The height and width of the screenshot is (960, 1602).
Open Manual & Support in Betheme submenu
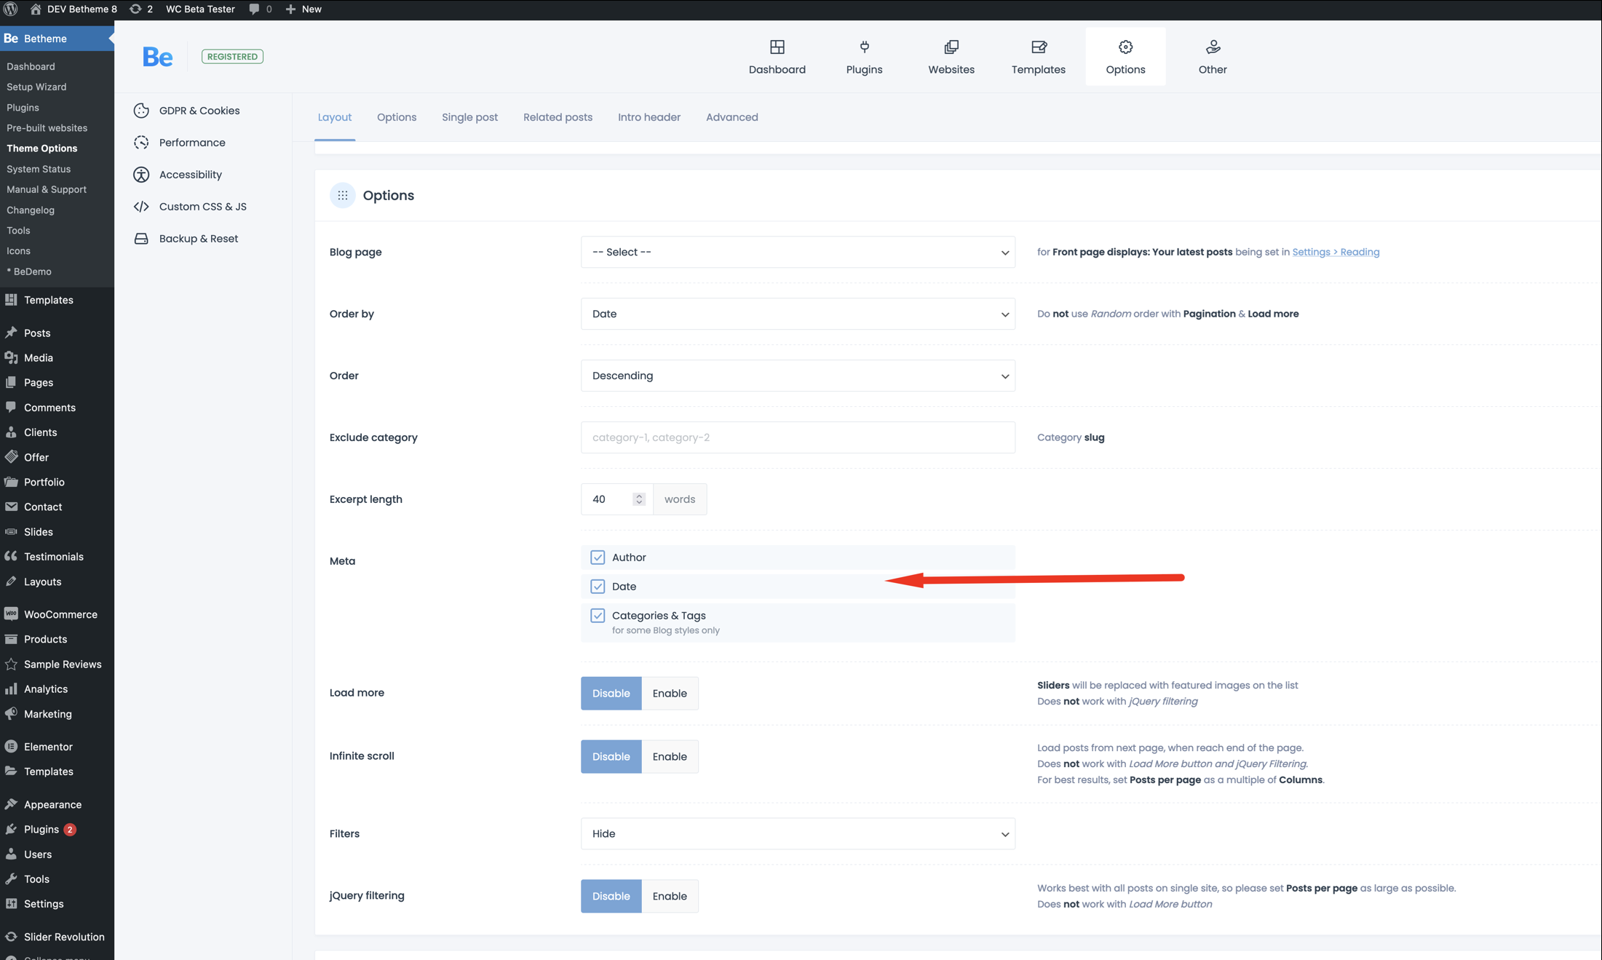[x=47, y=189]
